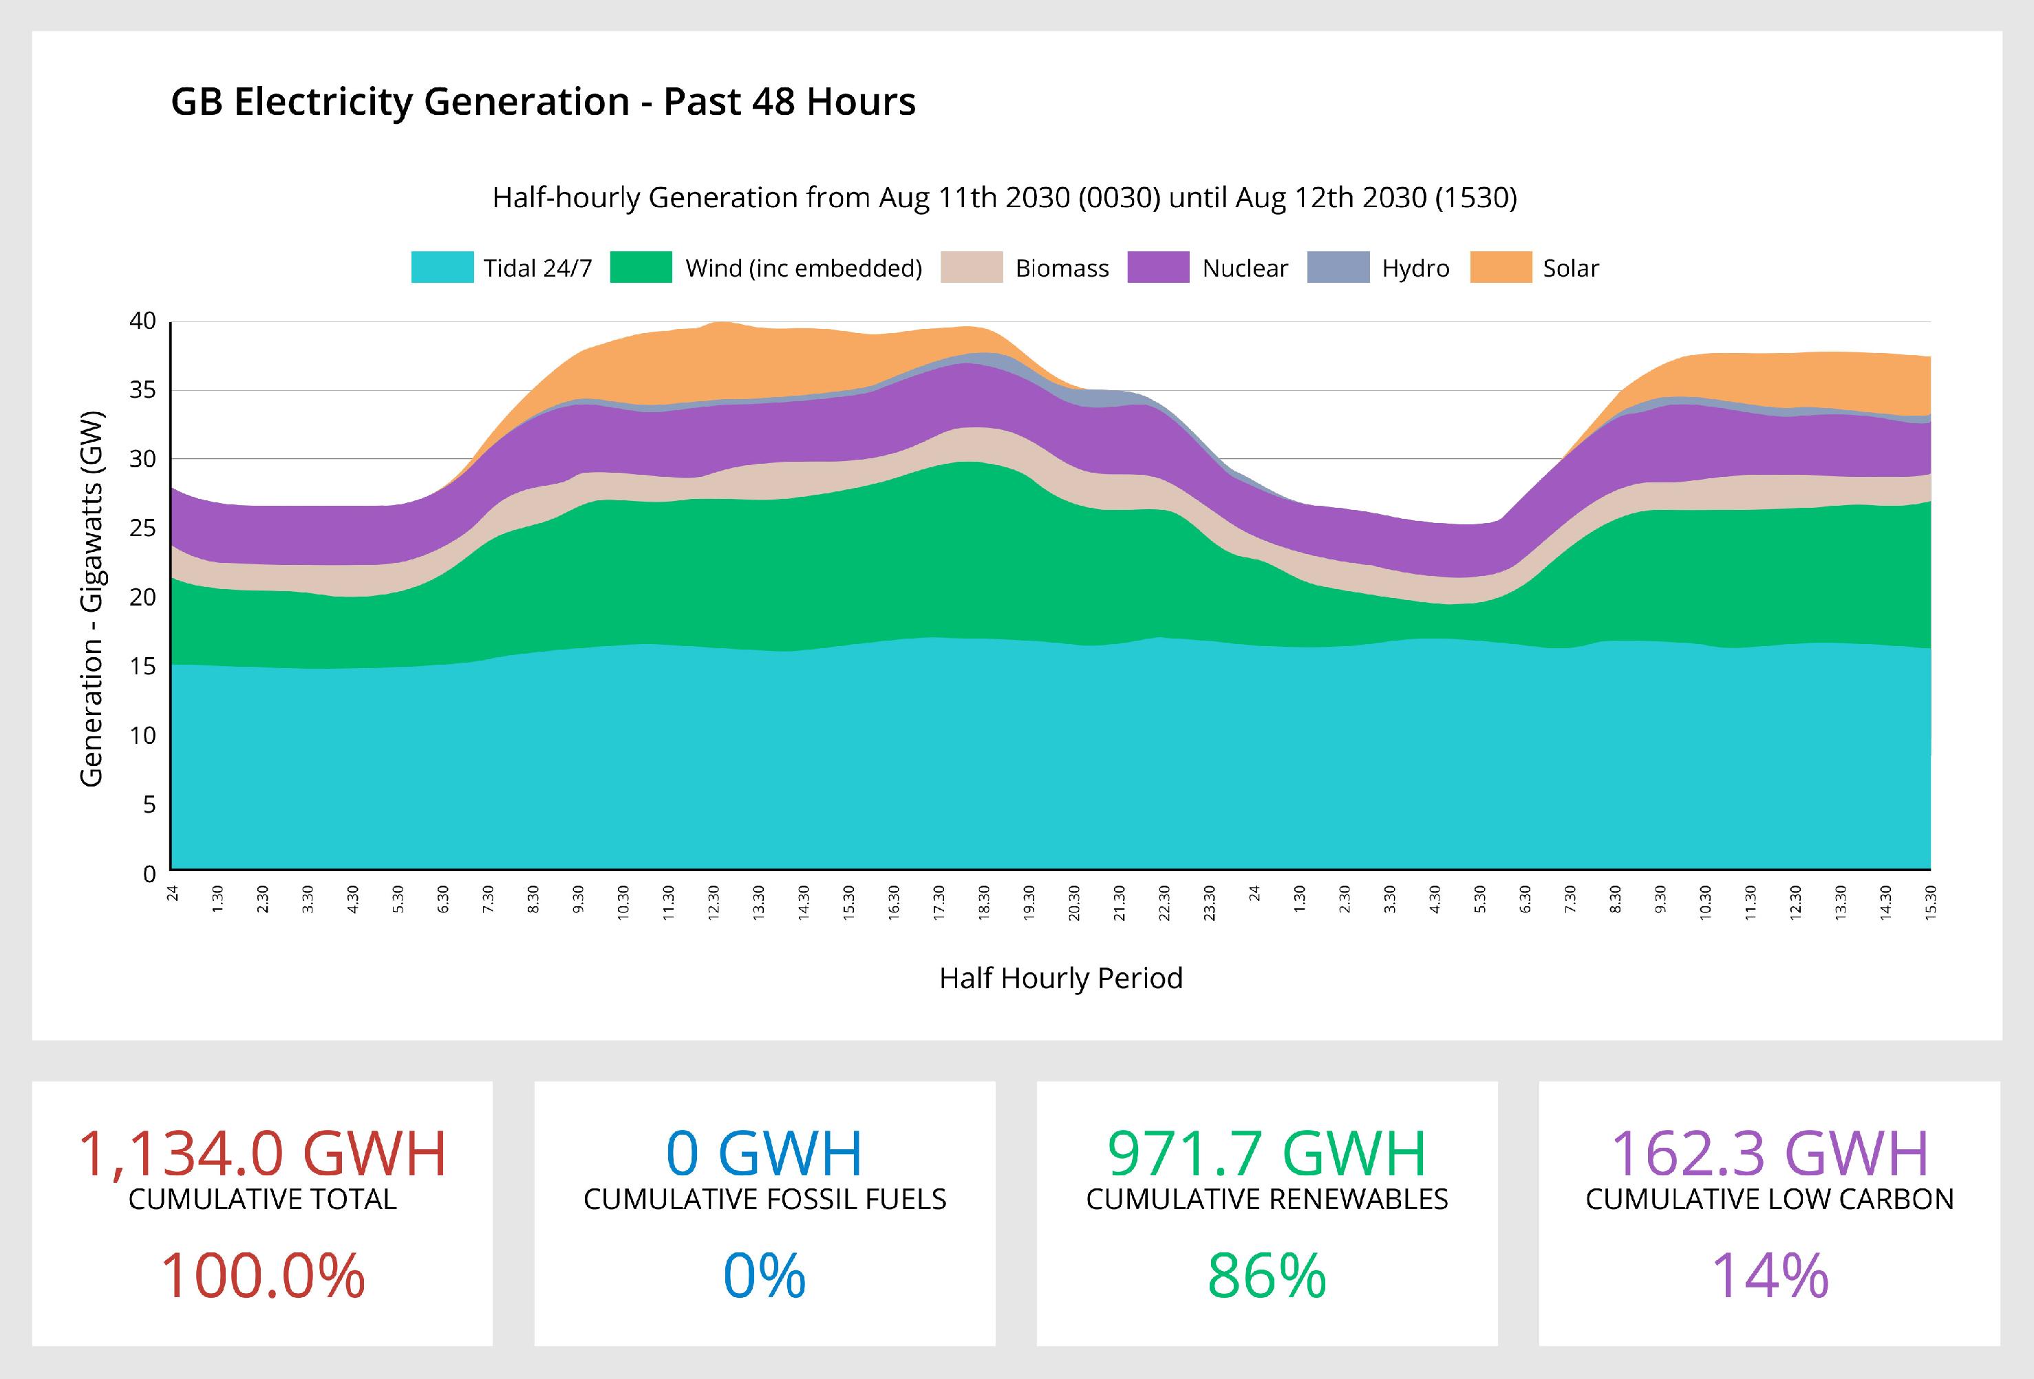The width and height of the screenshot is (2034, 1379).
Task: Click the 12.30 tick on first day
Action: pos(714,900)
